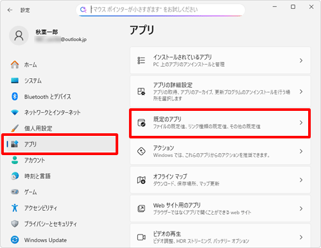Open the chevron for ビデオの再生
Viewport: 321px width, 248px height.
click(301, 237)
